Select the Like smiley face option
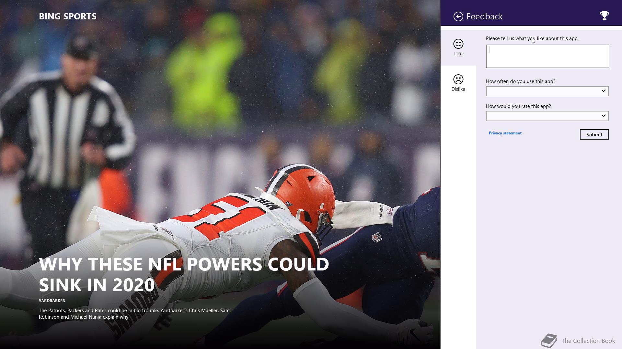 pos(458,48)
